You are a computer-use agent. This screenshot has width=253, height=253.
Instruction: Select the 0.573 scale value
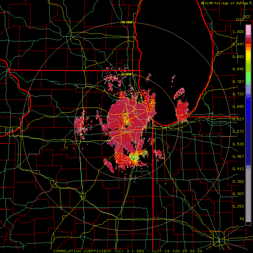tap(238, 132)
